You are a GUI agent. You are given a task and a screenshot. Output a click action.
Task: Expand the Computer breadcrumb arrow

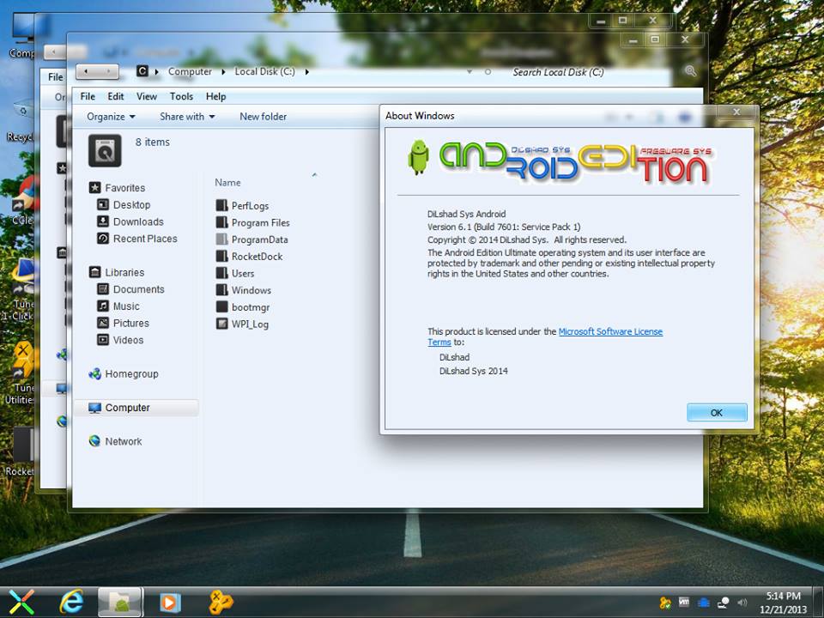coord(223,71)
